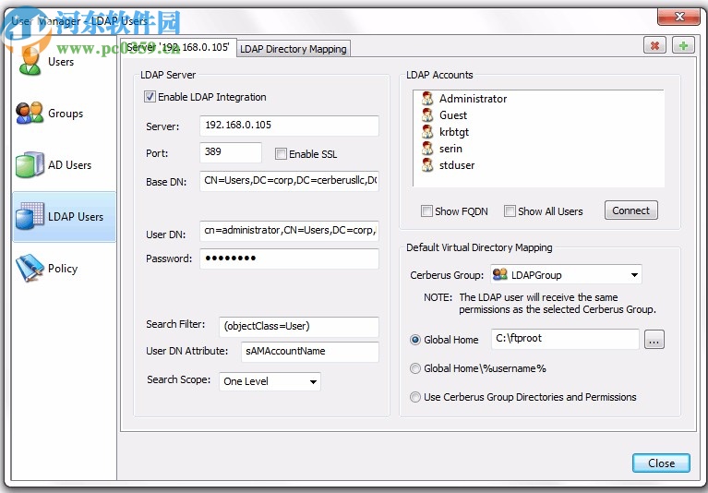Click the 'Users' sidebar label
The height and width of the screenshot is (493, 708).
tap(61, 62)
